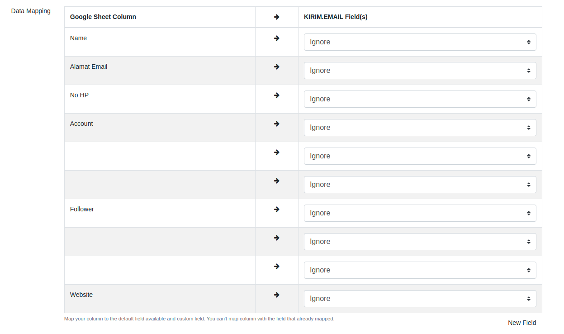The height and width of the screenshot is (334, 564).
Task: Click the arrow icon next to Alamat Email
Action: tap(277, 67)
